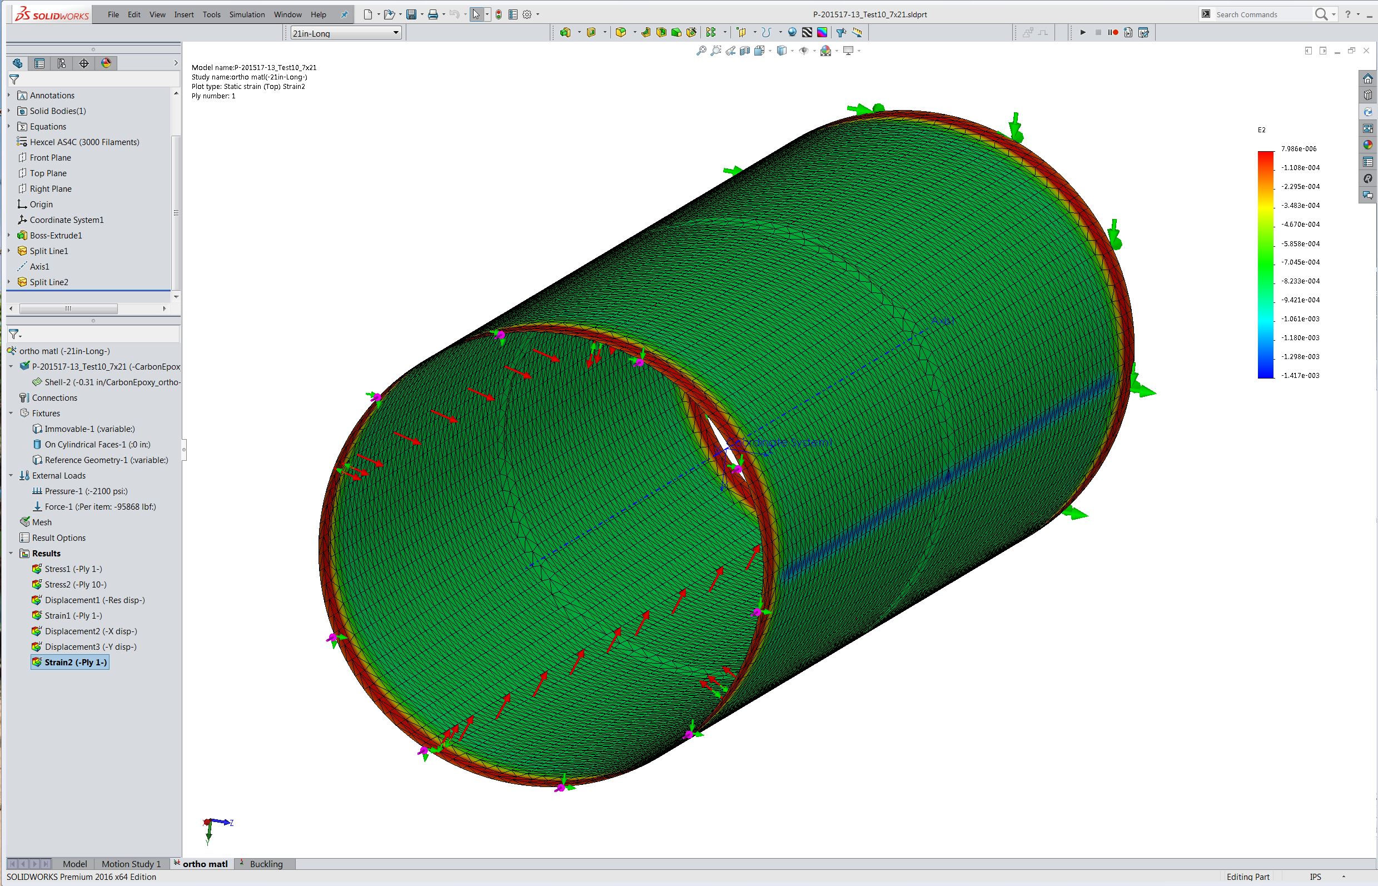Screen dimensions: 1378x886
Task: Click the record macro button
Action: [x=1113, y=32]
